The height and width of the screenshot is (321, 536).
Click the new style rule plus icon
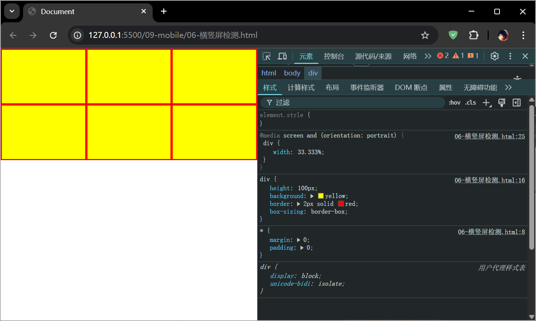coord(486,103)
